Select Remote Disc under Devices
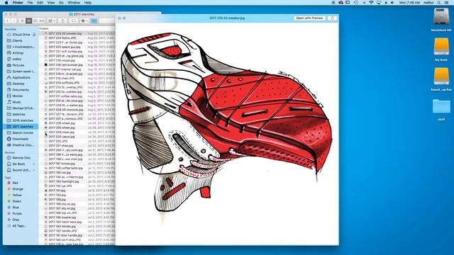Viewport: 454px width, 255px height. [x=21, y=158]
